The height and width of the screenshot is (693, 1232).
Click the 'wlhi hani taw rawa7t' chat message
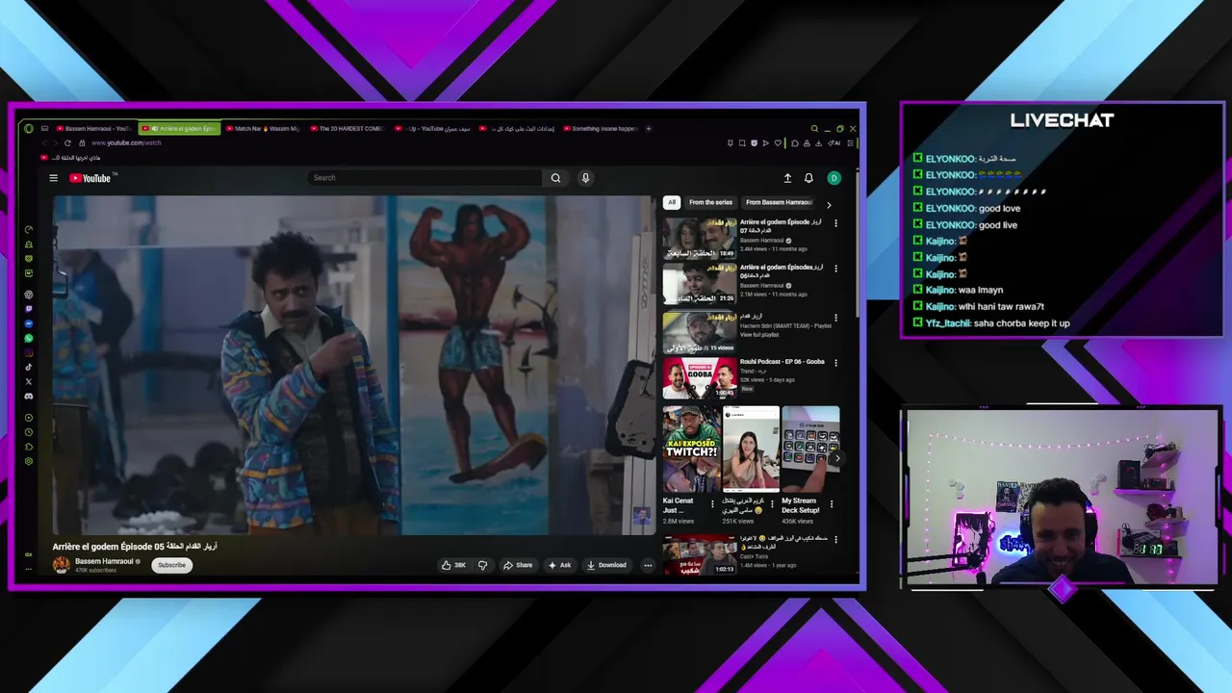[1001, 307]
